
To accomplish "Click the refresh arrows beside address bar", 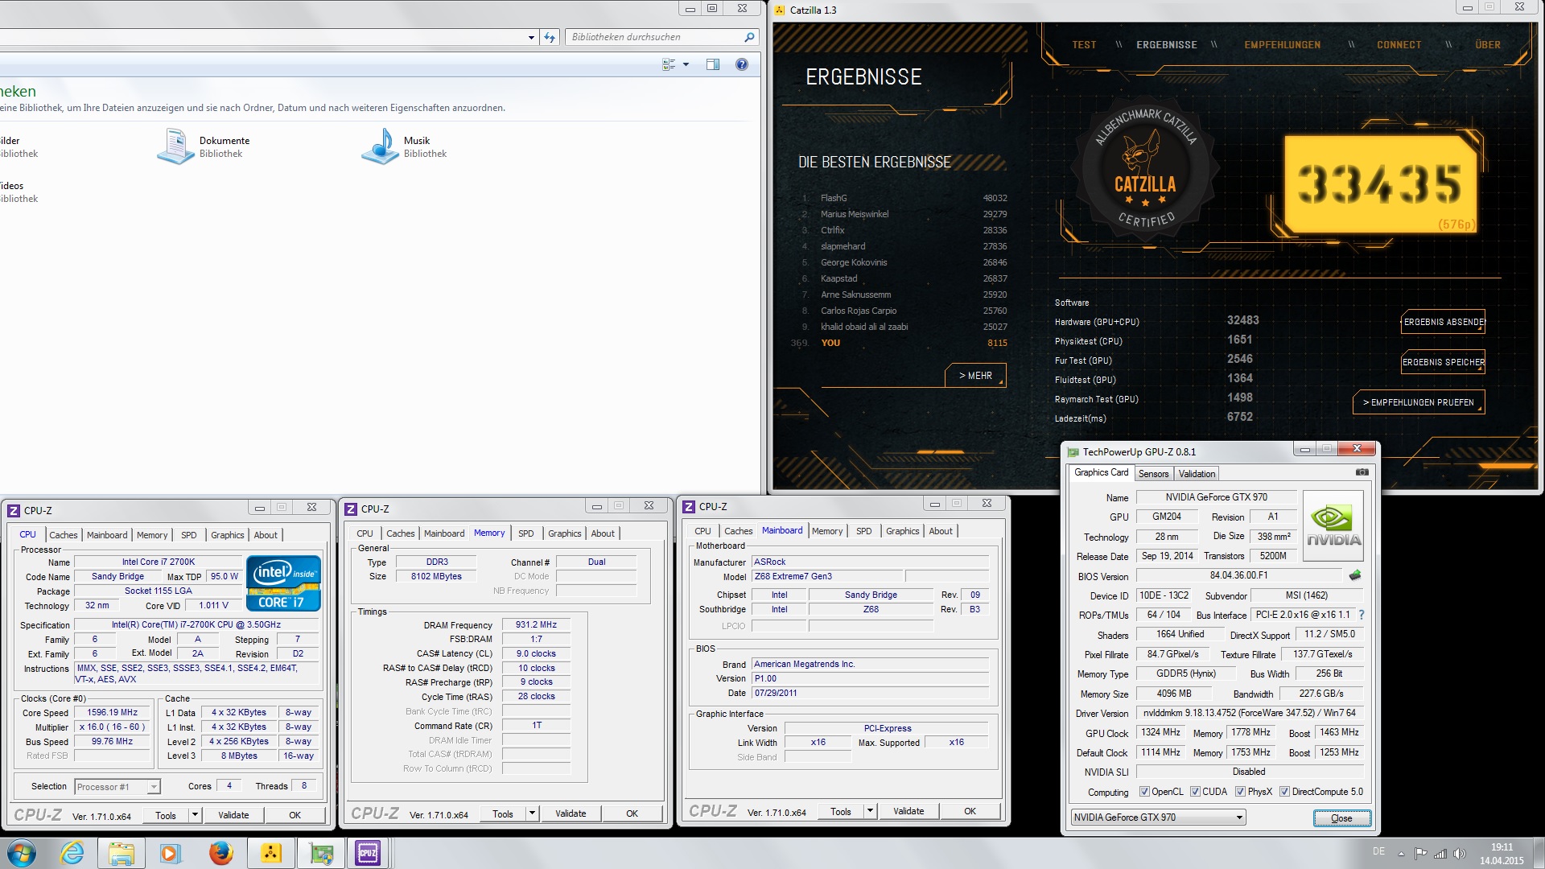I will click(x=550, y=37).
